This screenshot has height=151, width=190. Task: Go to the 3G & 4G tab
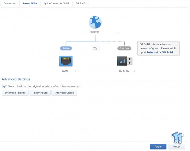(x=81, y=3)
